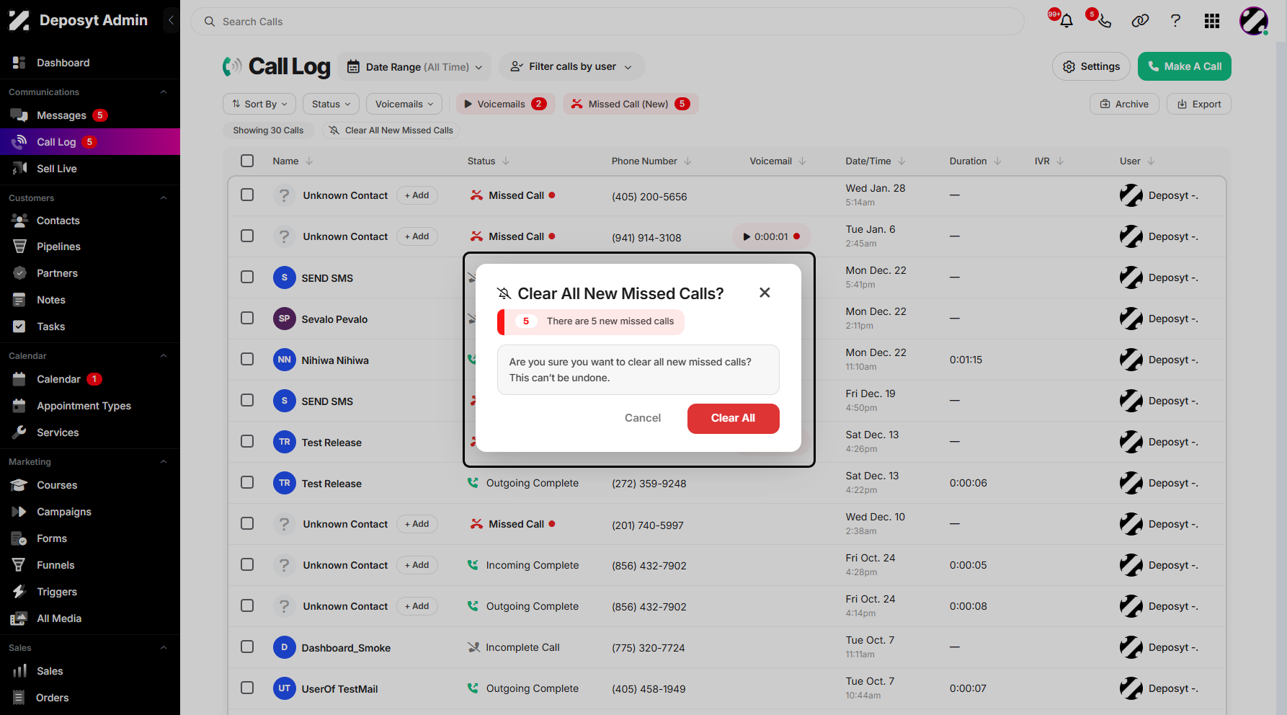Play the 0:00:01 voicemail recording
The image size is (1287, 715).
point(747,236)
